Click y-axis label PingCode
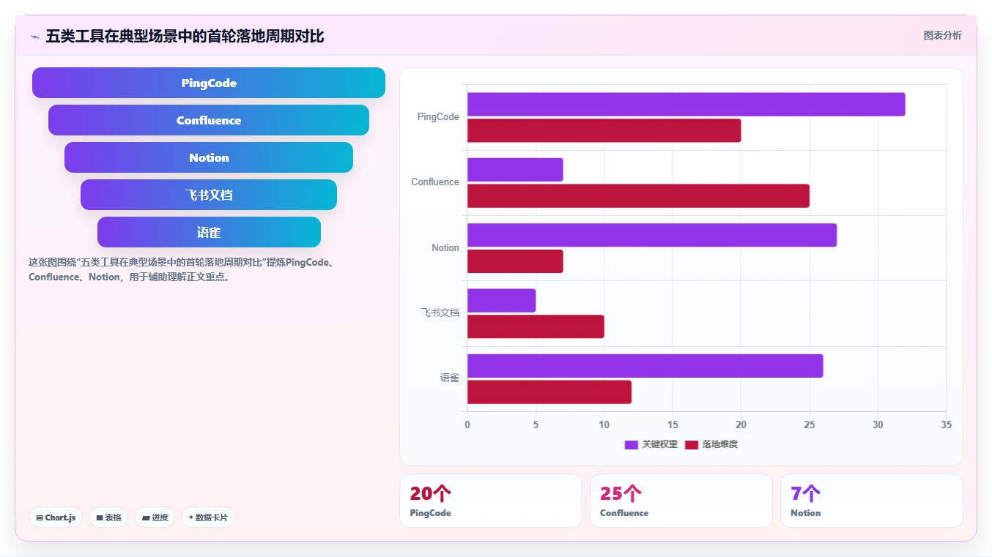The image size is (992, 557). 438,116
